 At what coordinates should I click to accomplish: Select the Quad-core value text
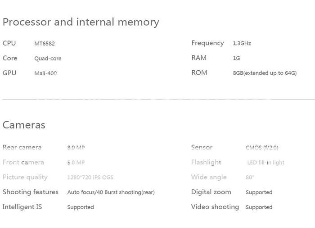(48, 59)
